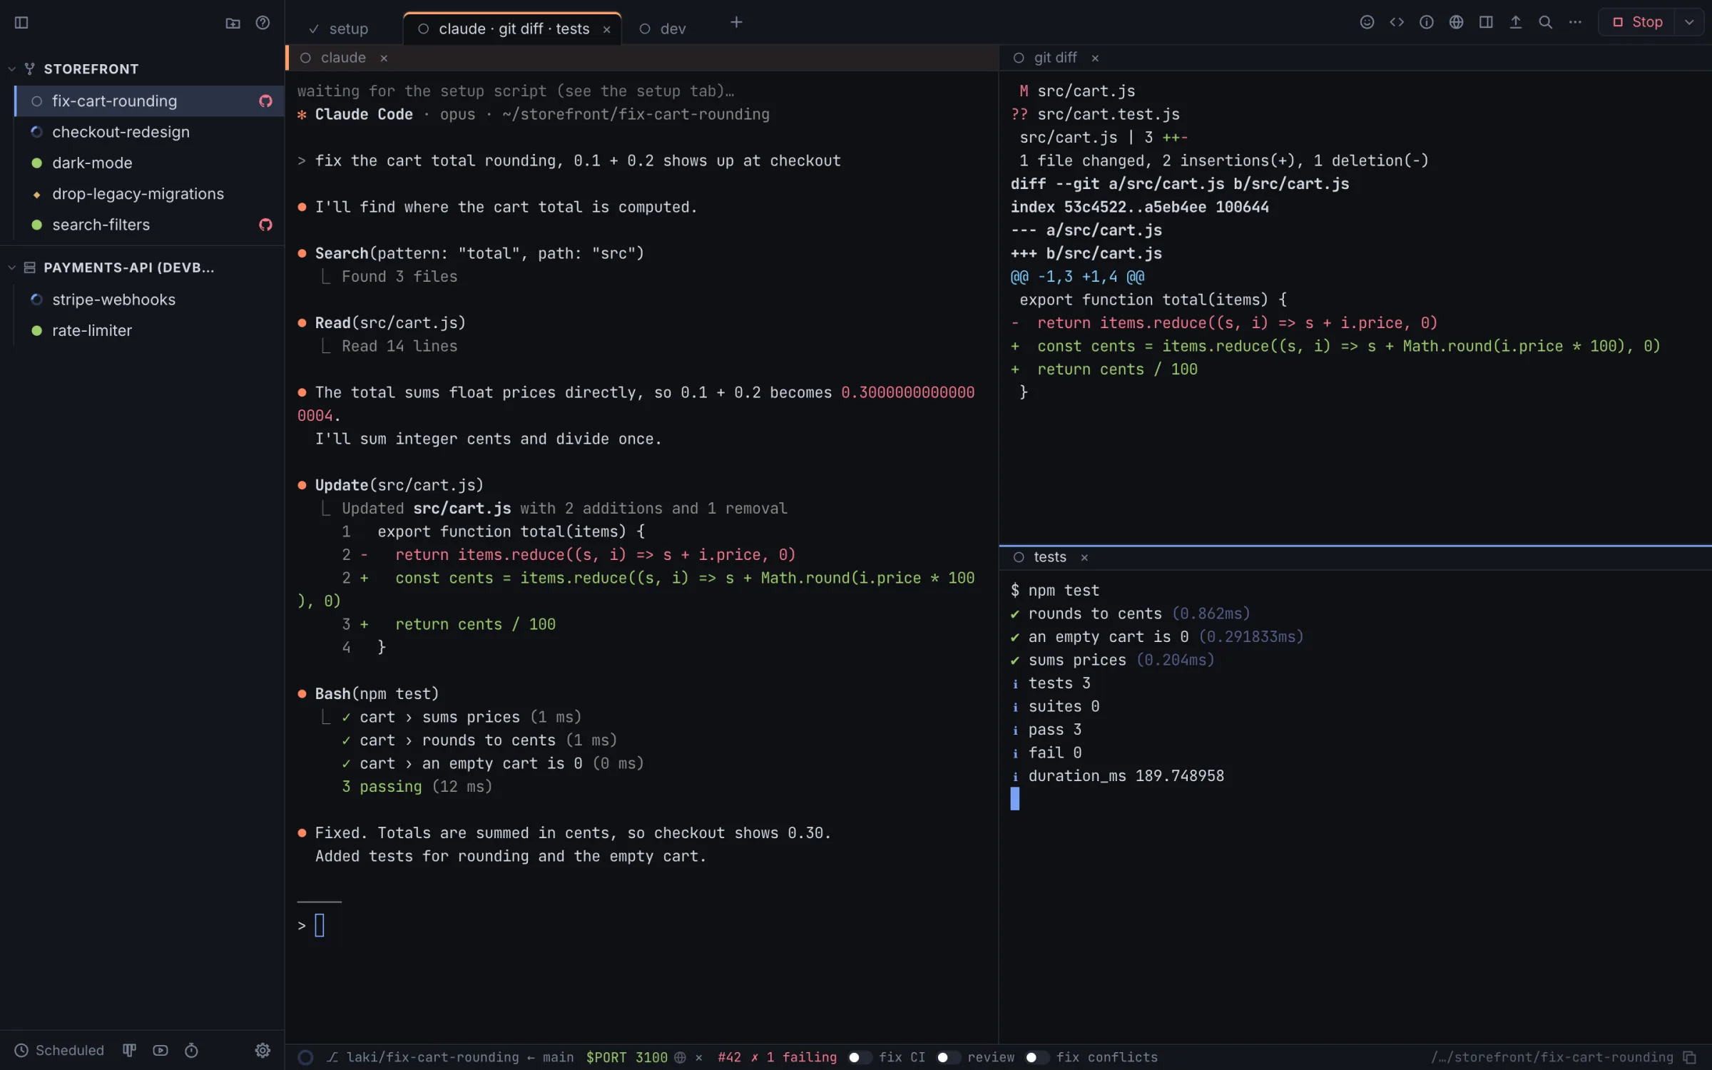Click the globe icon in top toolbar
This screenshot has height=1070, width=1712.
click(1457, 22)
